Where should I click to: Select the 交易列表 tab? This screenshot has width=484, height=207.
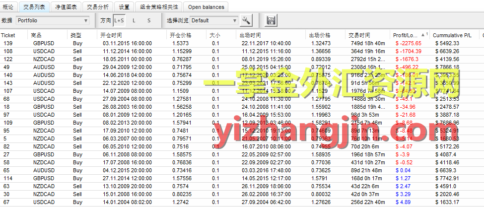coord(34,7)
